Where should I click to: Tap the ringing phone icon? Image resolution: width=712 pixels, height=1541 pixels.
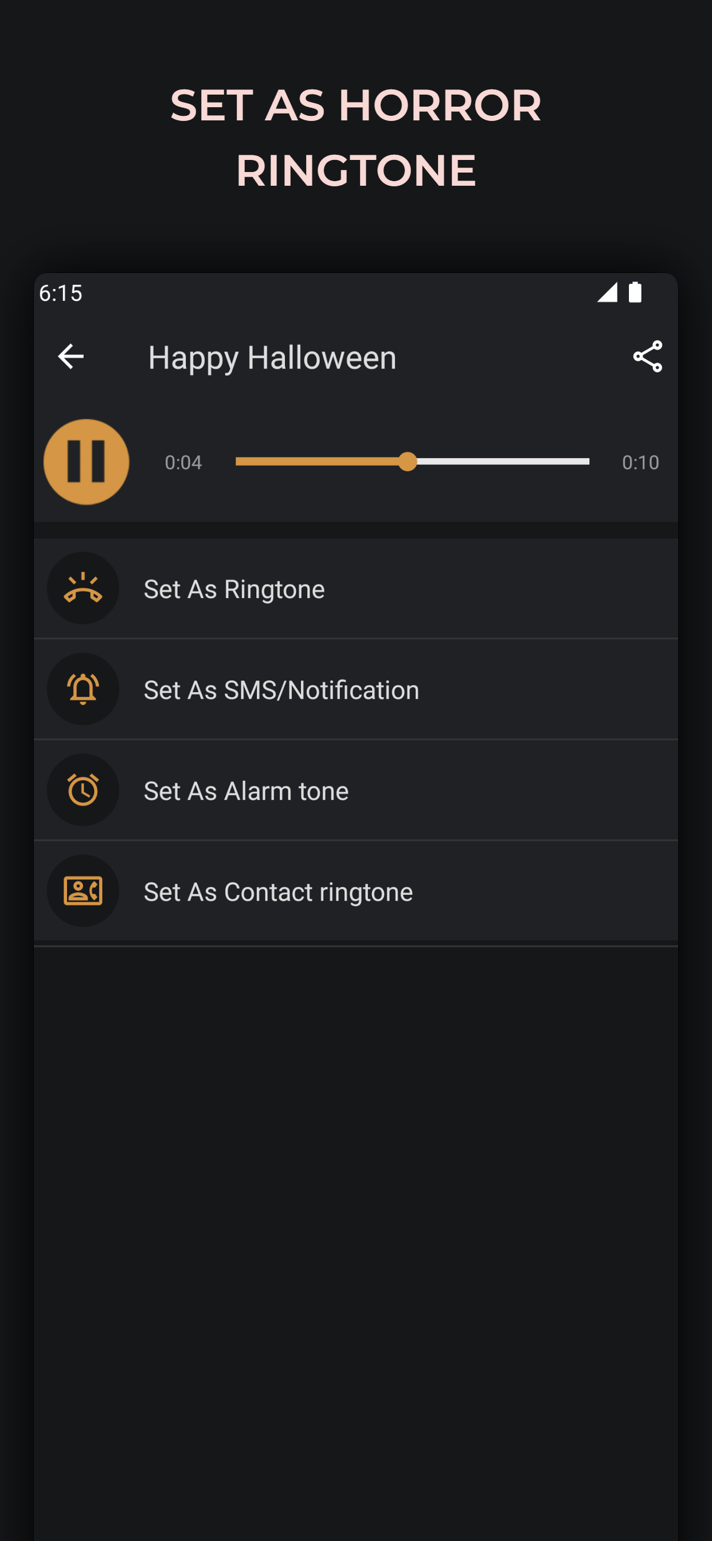pyautogui.click(x=83, y=589)
